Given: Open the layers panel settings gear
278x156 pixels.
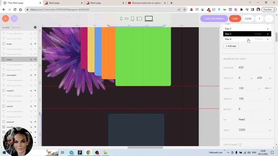Looking at the screenshot, I should tap(35, 27).
